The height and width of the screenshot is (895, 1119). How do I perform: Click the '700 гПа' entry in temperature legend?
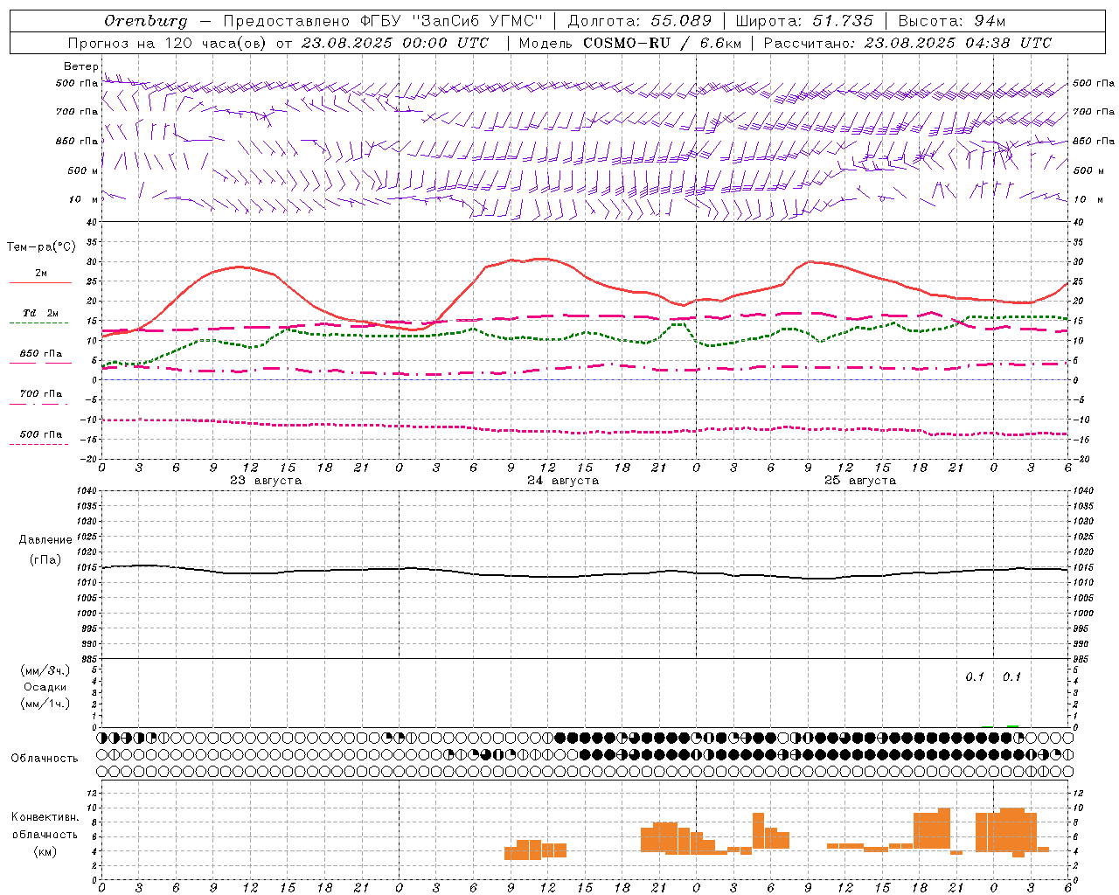[41, 394]
